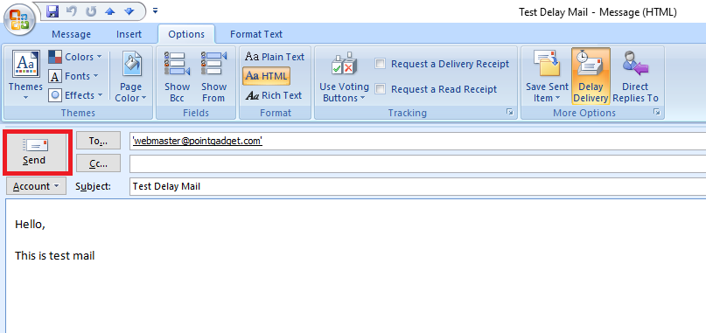The image size is (706, 333).
Task: Open Direct Replies To option
Action: point(635,76)
